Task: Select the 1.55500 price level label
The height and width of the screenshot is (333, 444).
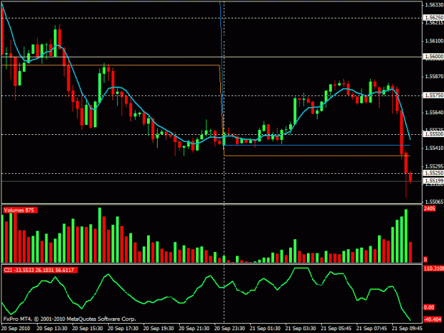Action: pos(433,134)
